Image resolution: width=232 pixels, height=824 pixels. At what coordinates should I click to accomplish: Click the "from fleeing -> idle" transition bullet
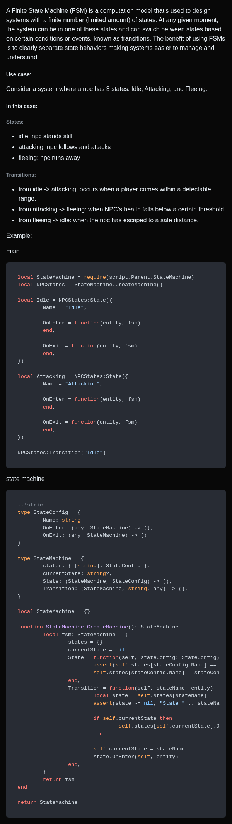(x=108, y=220)
